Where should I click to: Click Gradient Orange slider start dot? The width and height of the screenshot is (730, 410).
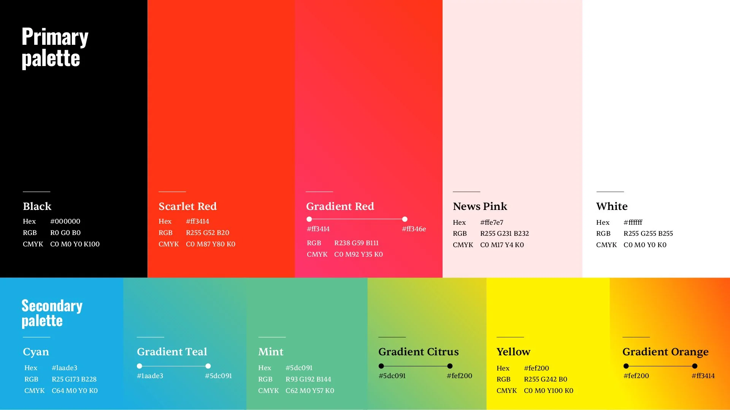pyautogui.click(x=626, y=366)
